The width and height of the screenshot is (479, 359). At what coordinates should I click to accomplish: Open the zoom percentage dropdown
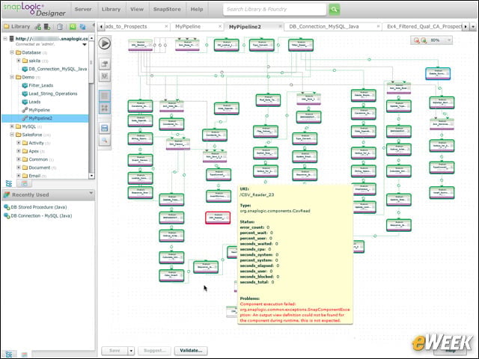[449, 40]
